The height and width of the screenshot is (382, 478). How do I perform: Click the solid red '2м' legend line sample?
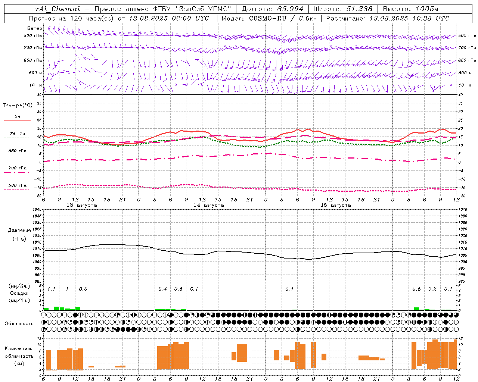pos(17,121)
